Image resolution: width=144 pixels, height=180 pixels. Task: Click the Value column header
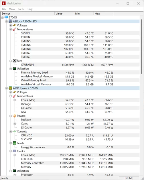coord(64,14)
